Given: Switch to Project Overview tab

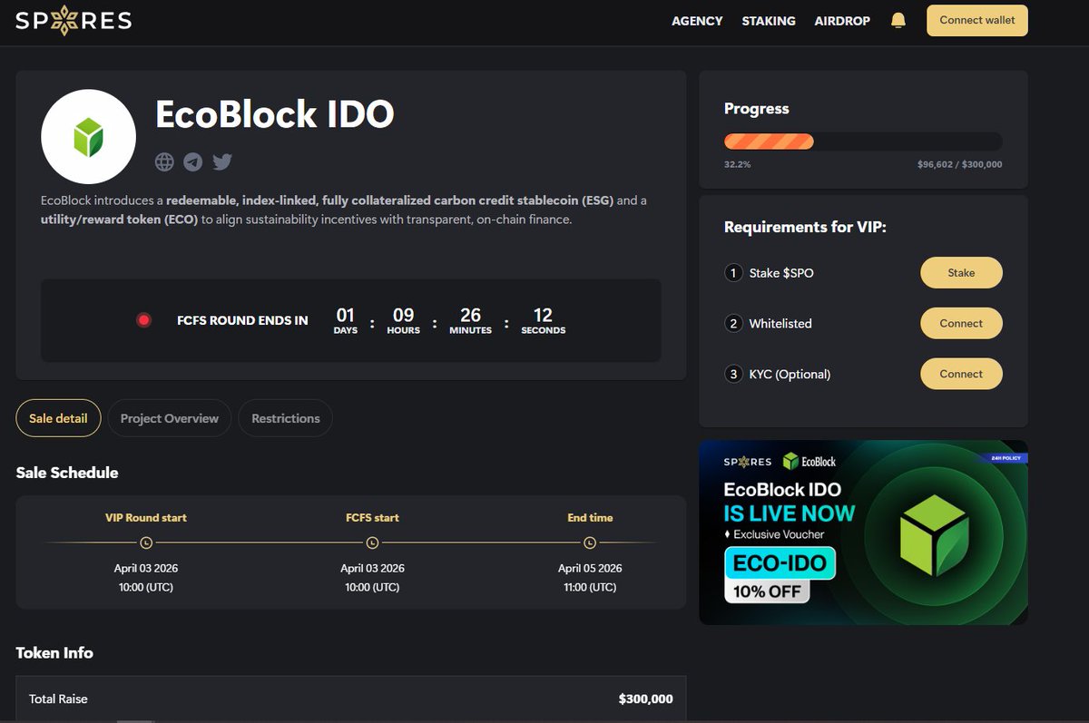Looking at the screenshot, I should pos(170,418).
